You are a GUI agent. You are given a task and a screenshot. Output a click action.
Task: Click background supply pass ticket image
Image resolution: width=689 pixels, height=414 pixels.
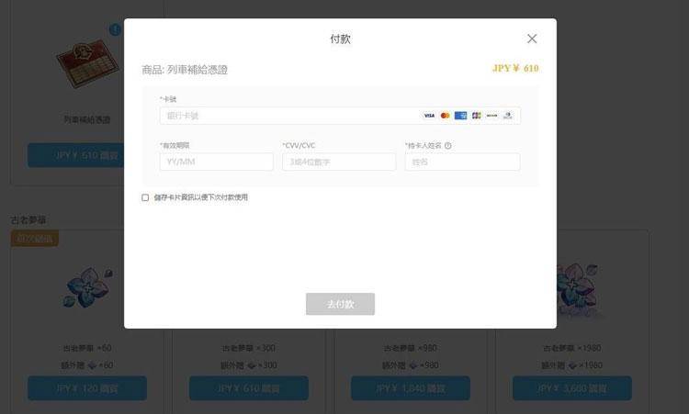pyautogui.click(x=88, y=62)
